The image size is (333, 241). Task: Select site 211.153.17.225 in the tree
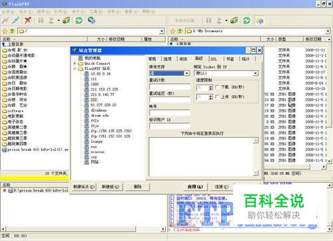pyautogui.click(x=105, y=89)
